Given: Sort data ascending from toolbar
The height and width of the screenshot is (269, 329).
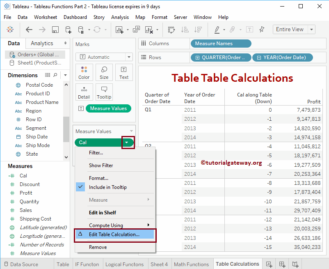Looking at the screenshot, I should point(185,29).
